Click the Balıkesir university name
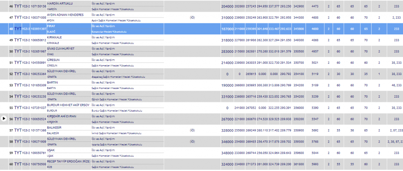Image resolution: width=403 pixels, height=171 pixels. [56, 128]
